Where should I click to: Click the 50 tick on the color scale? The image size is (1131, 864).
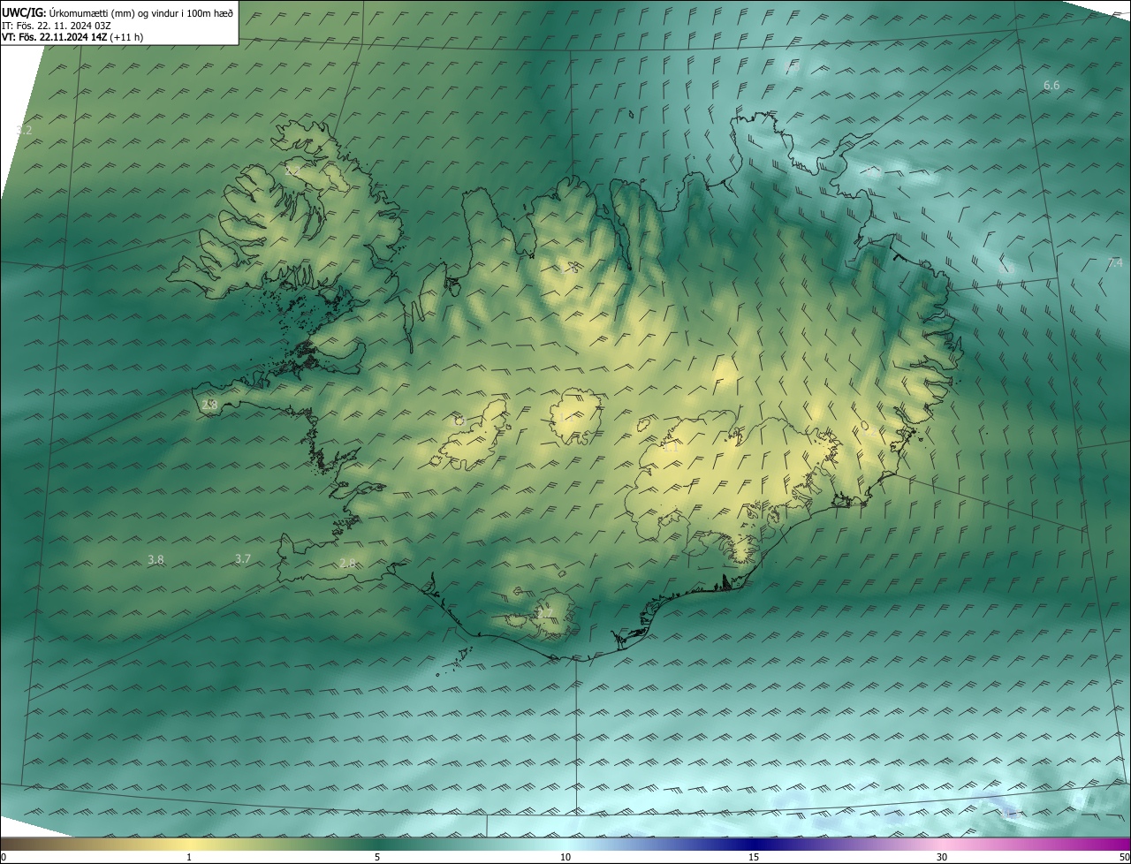coord(1124,857)
